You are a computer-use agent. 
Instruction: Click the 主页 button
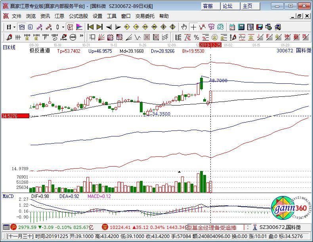coord(250,6)
